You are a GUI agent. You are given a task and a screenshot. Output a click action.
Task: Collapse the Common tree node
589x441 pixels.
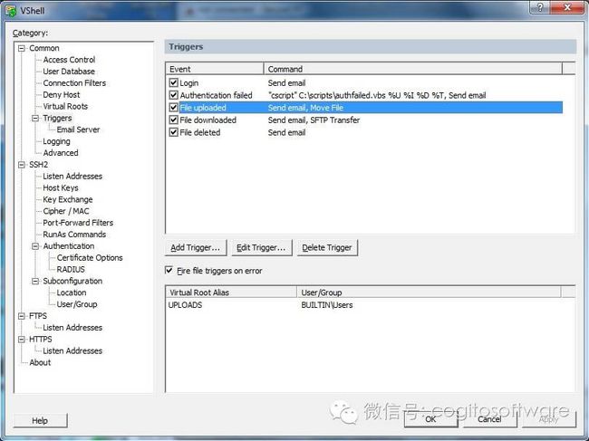pos(22,48)
